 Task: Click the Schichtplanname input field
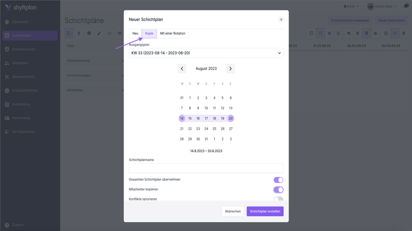[206, 168]
